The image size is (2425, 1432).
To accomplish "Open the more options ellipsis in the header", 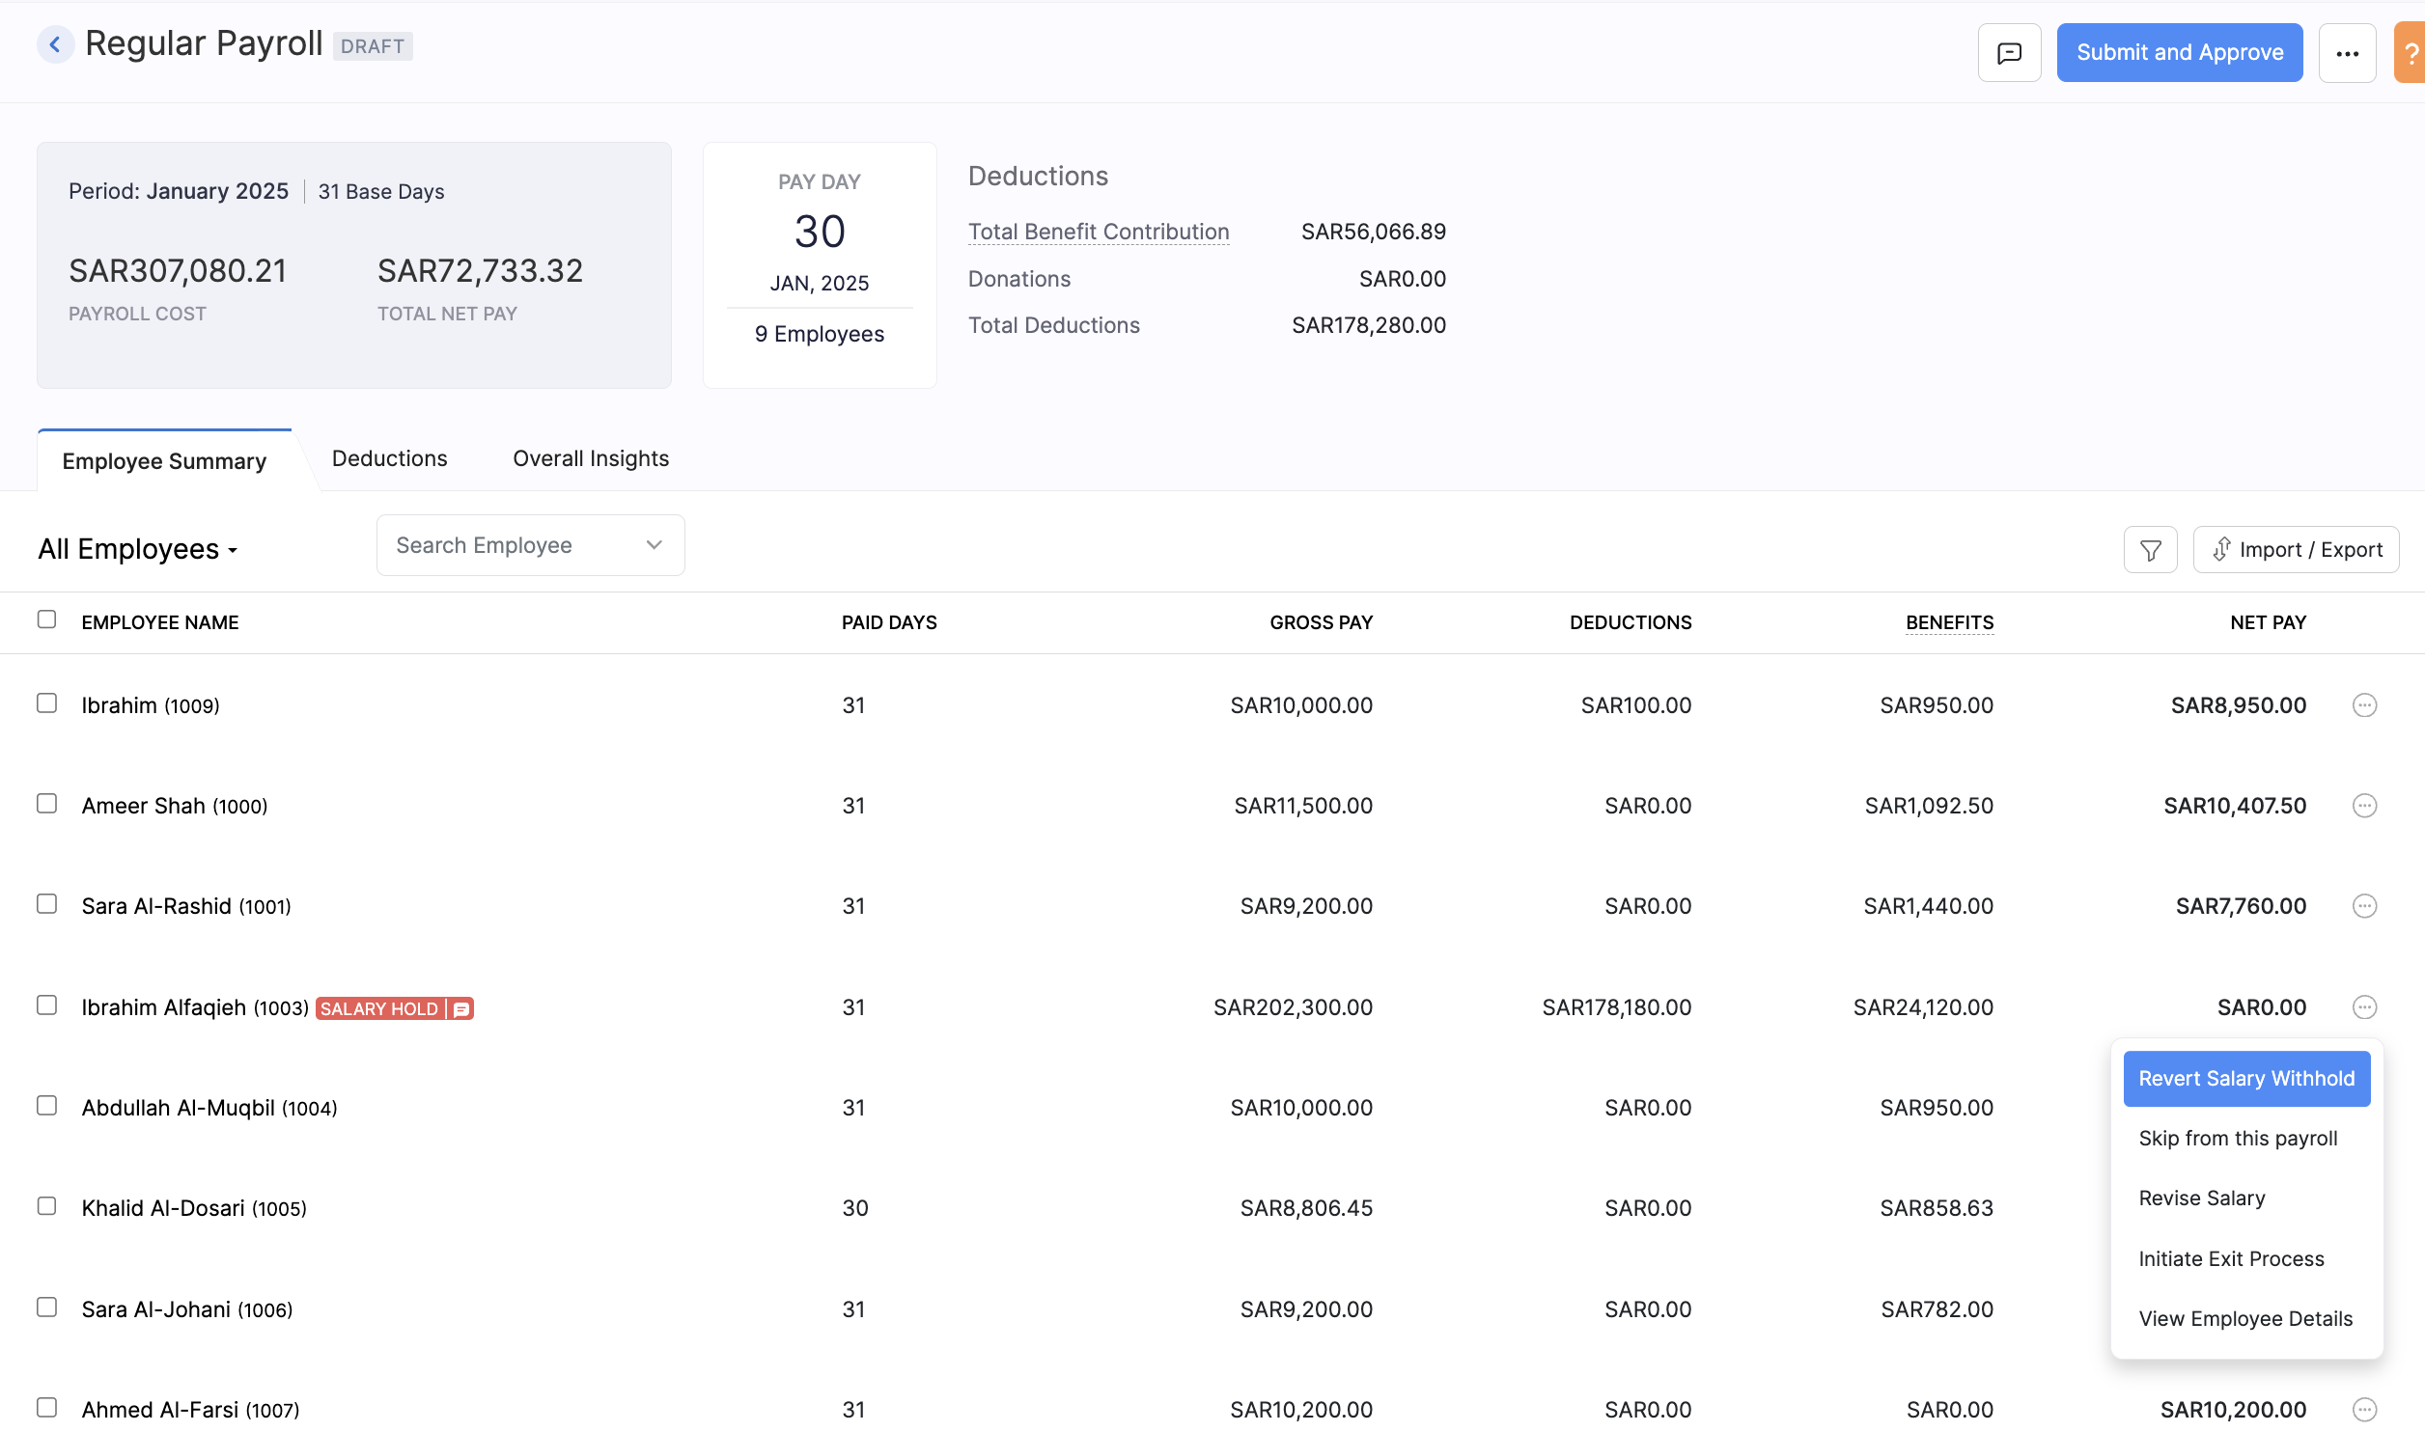I will pos(2348,52).
